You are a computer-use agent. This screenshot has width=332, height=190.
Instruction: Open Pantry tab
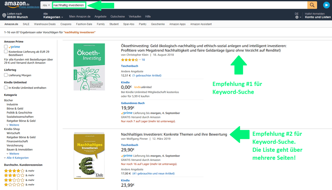pos(143,24)
